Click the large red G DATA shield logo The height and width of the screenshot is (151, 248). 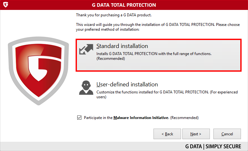click(38, 71)
